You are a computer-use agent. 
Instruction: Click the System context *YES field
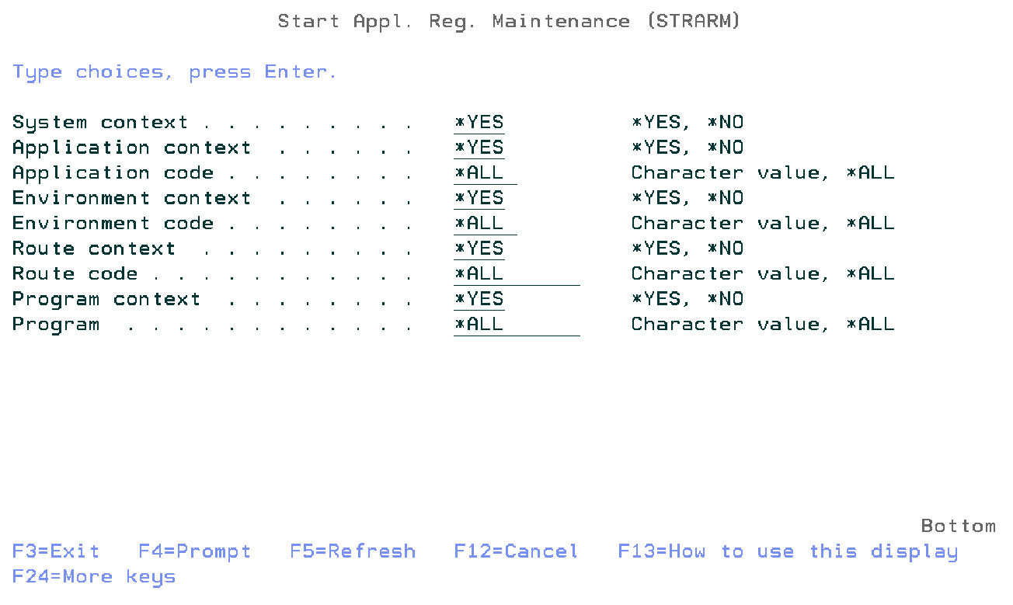[479, 123]
